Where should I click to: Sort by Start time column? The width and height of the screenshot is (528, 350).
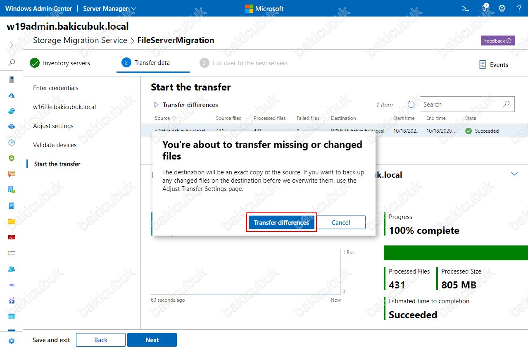coord(404,118)
